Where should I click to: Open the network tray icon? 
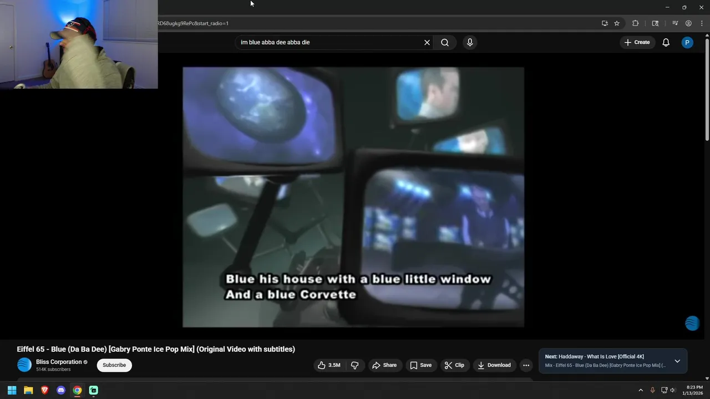pyautogui.click(x=664, y=390)
